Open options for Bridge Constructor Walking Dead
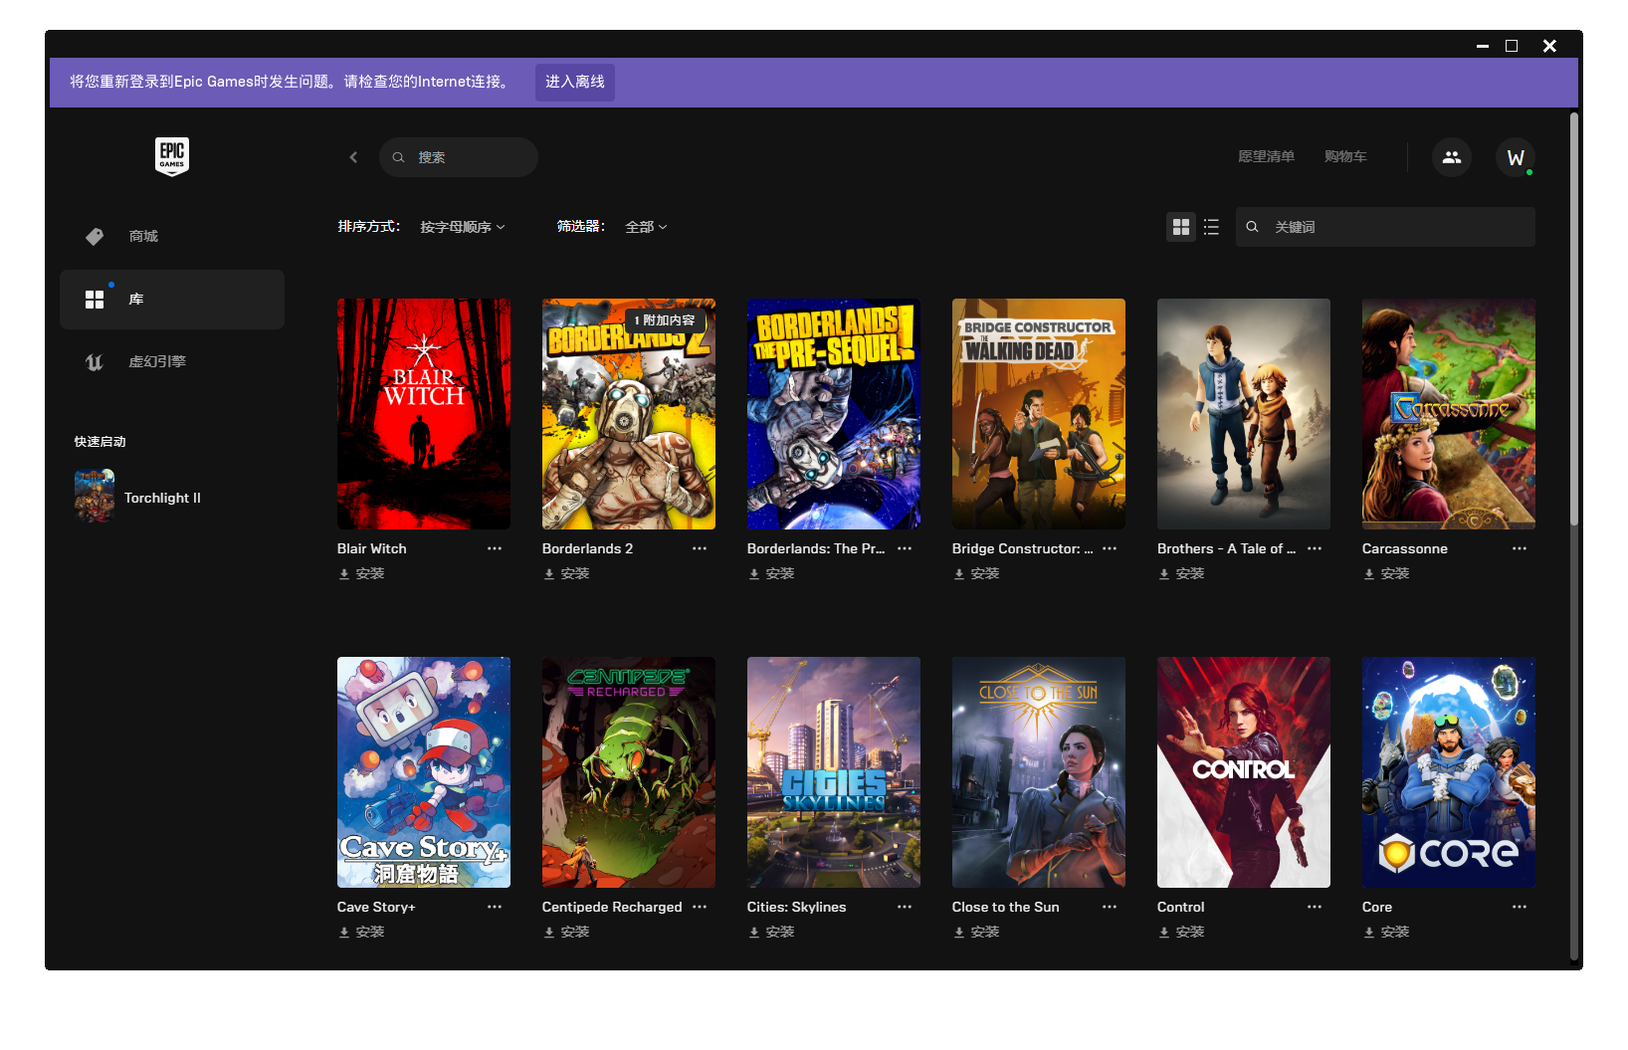Viewport: 1628px width, 1050px height. click(1110, 548)
